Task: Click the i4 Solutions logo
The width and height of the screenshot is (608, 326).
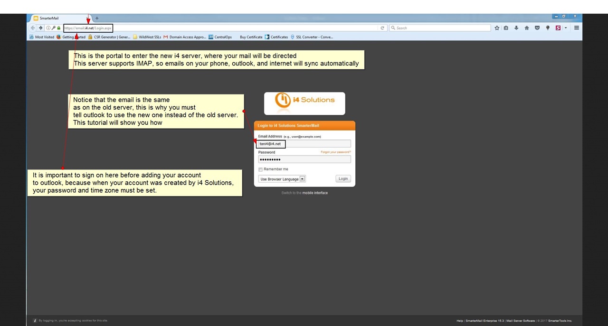Action: point(304,103)
